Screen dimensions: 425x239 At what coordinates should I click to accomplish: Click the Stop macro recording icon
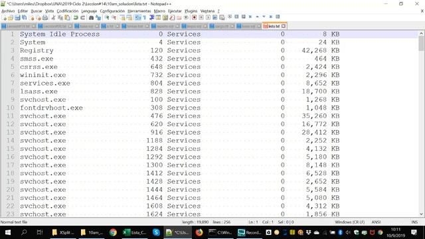[201, 18]
